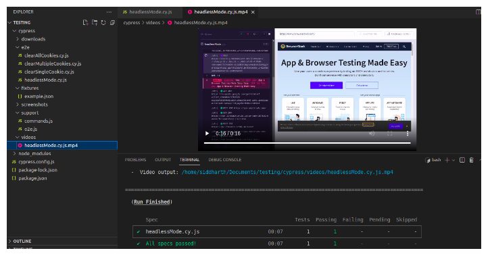Split the terminal panel
Screen dimensions: 490x257
click(x=462, y=160)
